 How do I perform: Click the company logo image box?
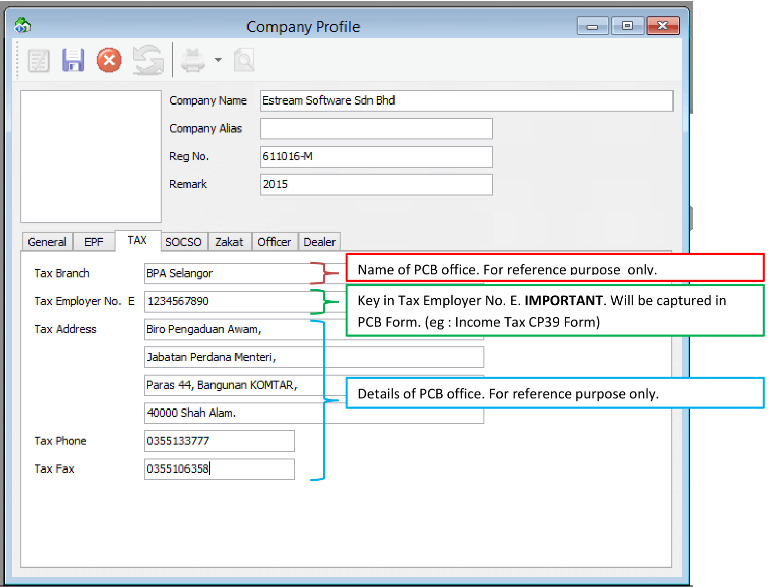91,156
